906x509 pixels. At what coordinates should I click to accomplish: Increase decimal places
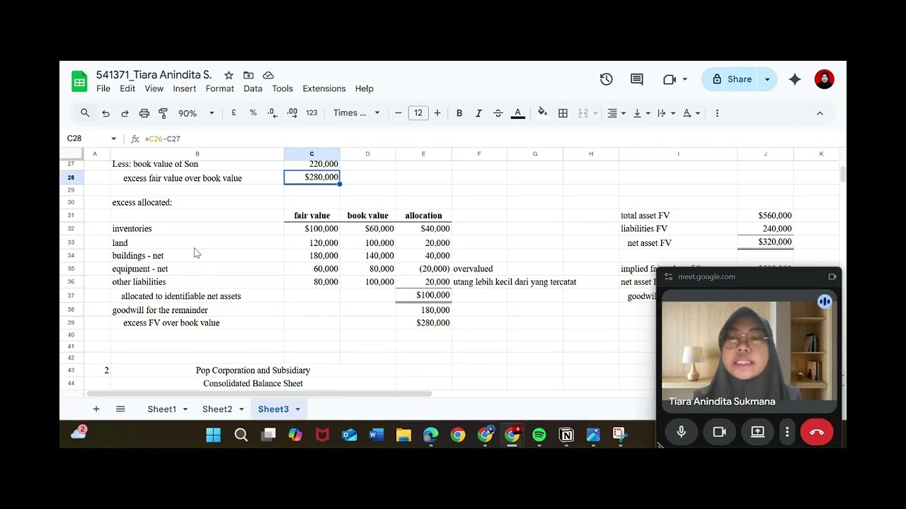point(292,113)
